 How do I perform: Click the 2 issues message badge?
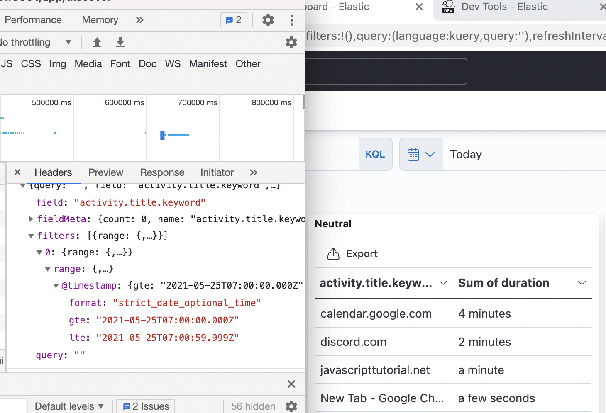tap(234, 20)
